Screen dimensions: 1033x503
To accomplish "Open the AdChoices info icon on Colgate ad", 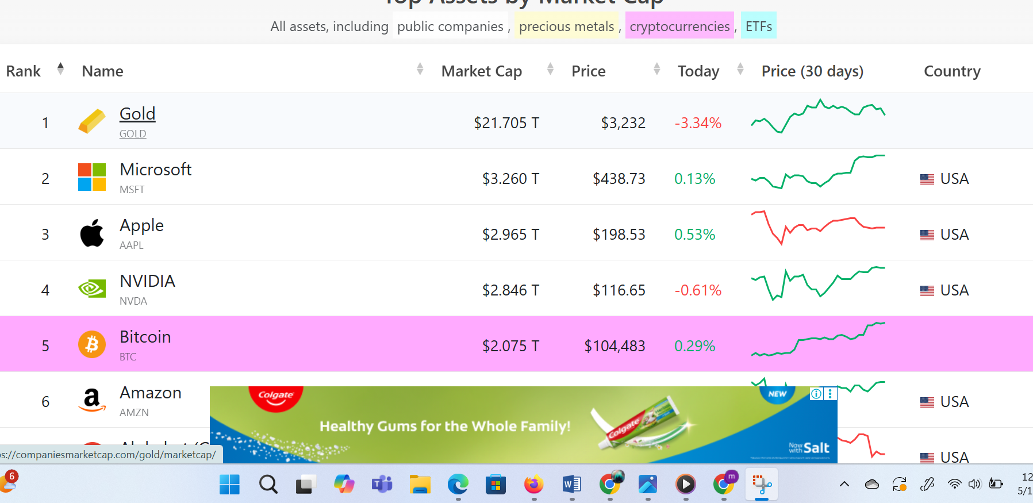I will [816, 394].
